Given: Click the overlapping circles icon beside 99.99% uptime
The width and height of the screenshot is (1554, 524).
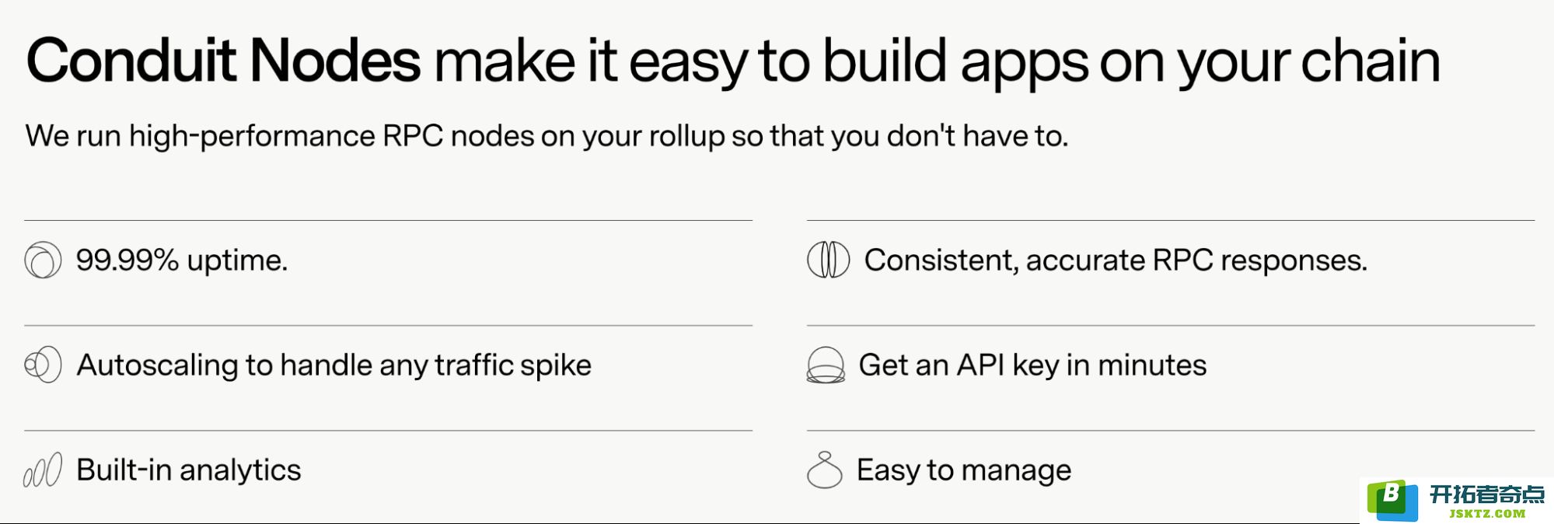Looking at the screenshot, I should pyautogui.click(x=43, y=260).
